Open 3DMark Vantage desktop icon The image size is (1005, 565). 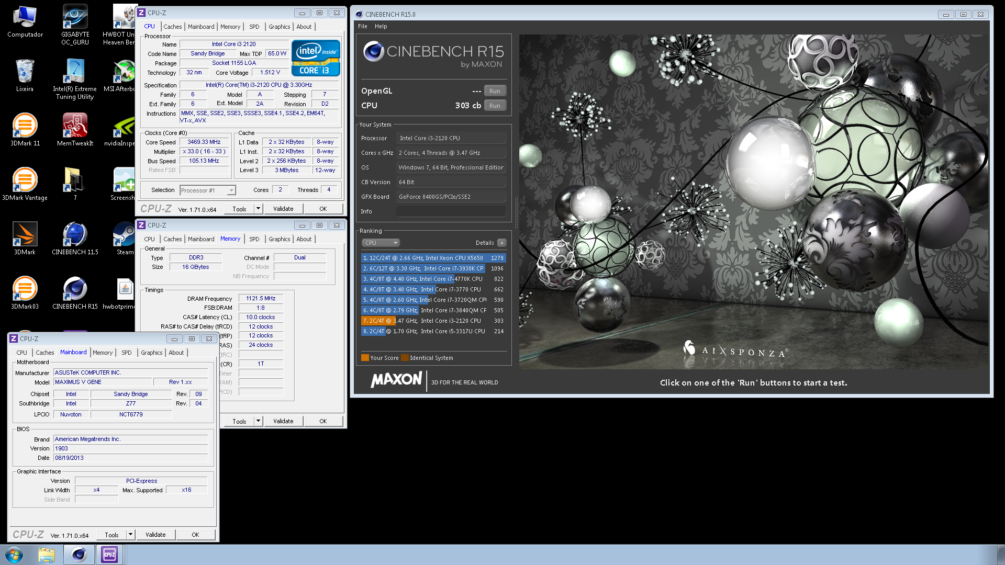pos(25,184)
